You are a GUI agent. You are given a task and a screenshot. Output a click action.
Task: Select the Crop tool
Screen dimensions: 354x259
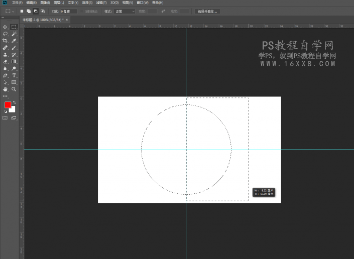click(5, 41)
